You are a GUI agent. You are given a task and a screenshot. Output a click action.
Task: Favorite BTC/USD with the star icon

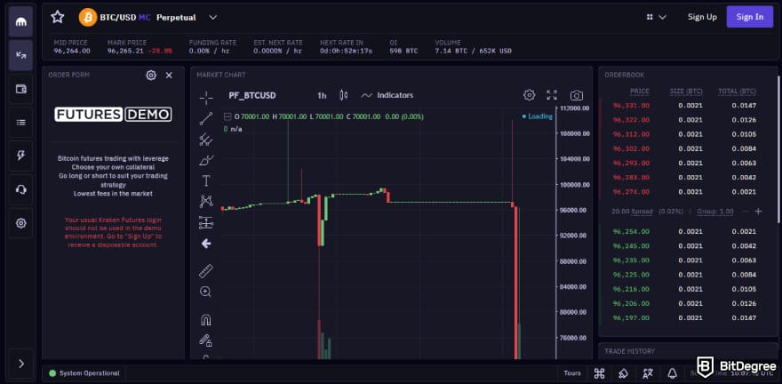tap(58, 17)
